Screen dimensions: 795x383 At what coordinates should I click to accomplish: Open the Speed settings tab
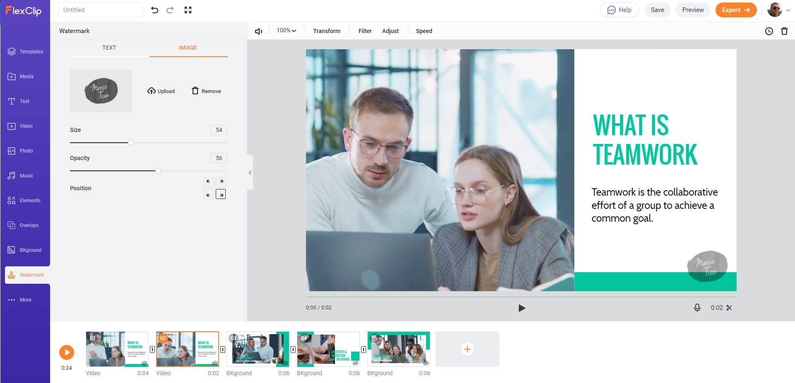click(424, 31)
